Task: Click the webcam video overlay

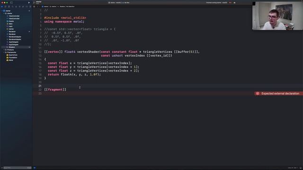Action: coord(277,16)
